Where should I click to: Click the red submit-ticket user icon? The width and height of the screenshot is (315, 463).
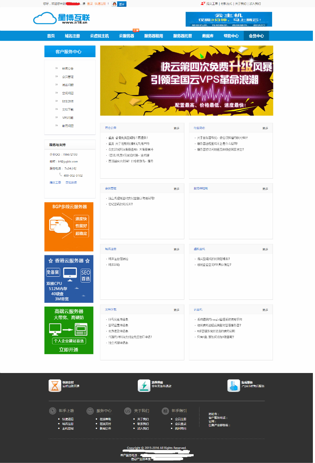coord(202,3)
